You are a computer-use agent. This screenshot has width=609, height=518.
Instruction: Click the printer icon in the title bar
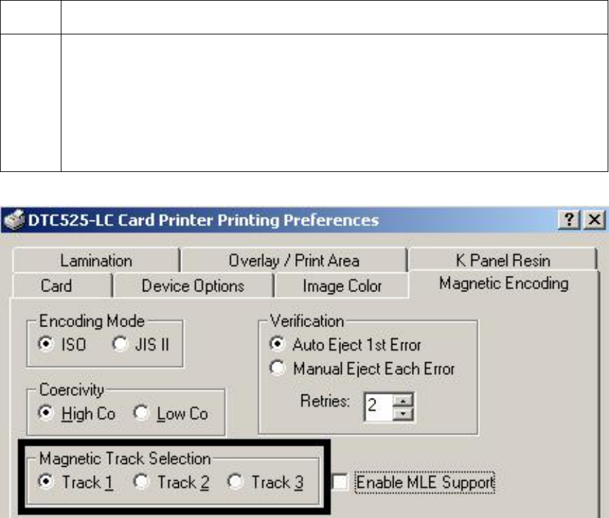tap(14, 220)
